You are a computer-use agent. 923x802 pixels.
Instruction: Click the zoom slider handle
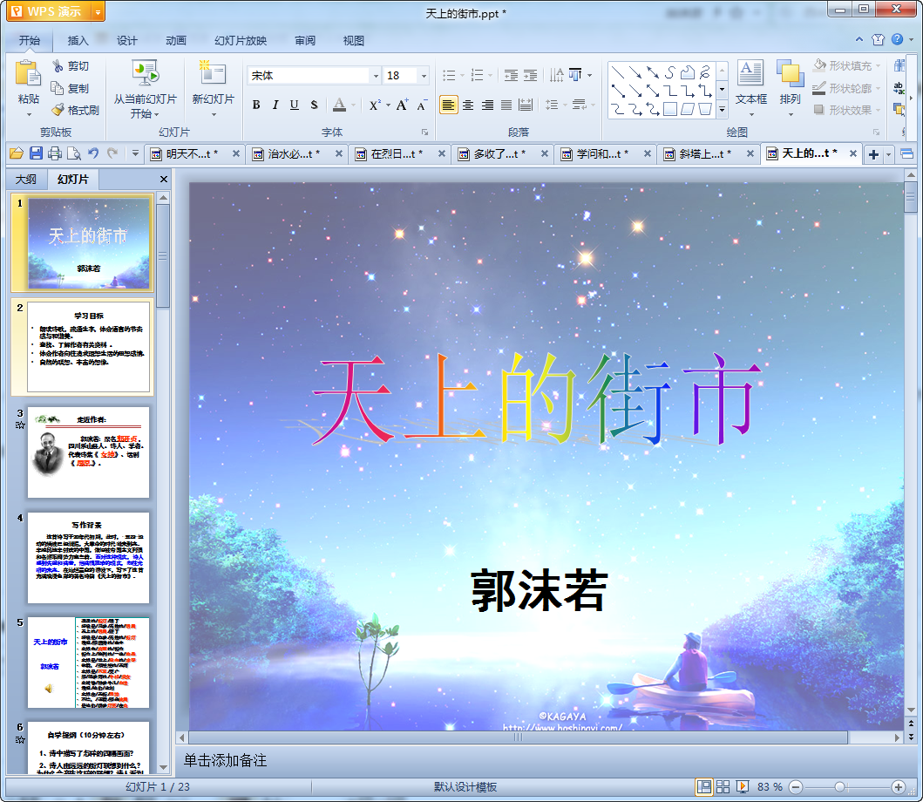point(839,786)
